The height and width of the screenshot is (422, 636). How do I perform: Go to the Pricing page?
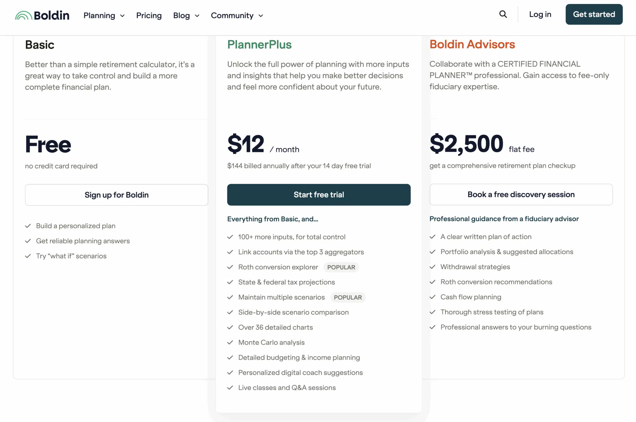(x=149, y=16)
